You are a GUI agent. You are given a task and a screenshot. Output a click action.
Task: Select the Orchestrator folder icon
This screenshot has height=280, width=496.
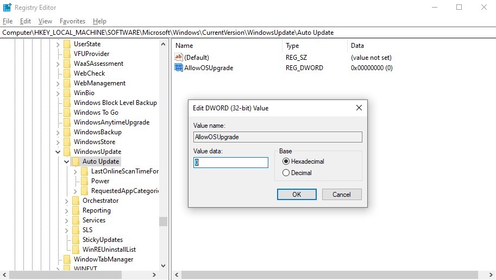76,201
